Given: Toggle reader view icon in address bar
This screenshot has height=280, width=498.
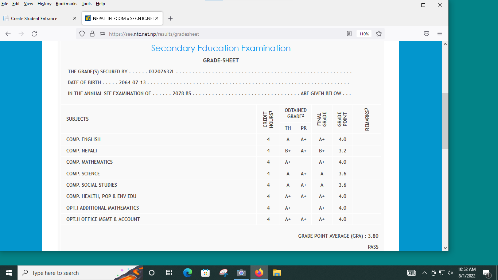Looking at the screenshot, I should pyautogui.click(x=349, y=34).
